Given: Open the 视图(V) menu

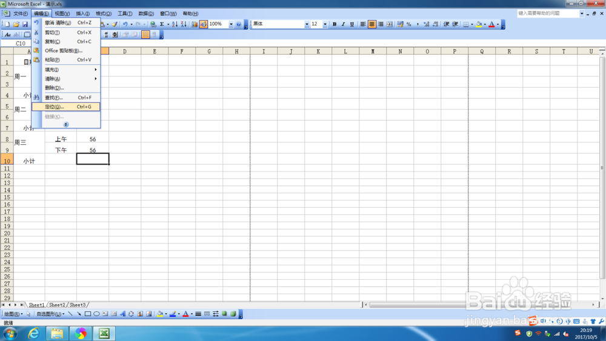Looking at the screenshot, I should pos(62,13).
